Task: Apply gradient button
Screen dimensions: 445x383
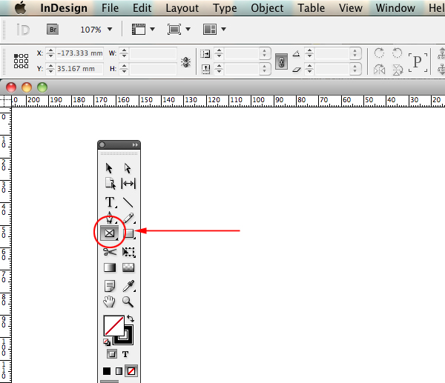Action: point(119,371)
